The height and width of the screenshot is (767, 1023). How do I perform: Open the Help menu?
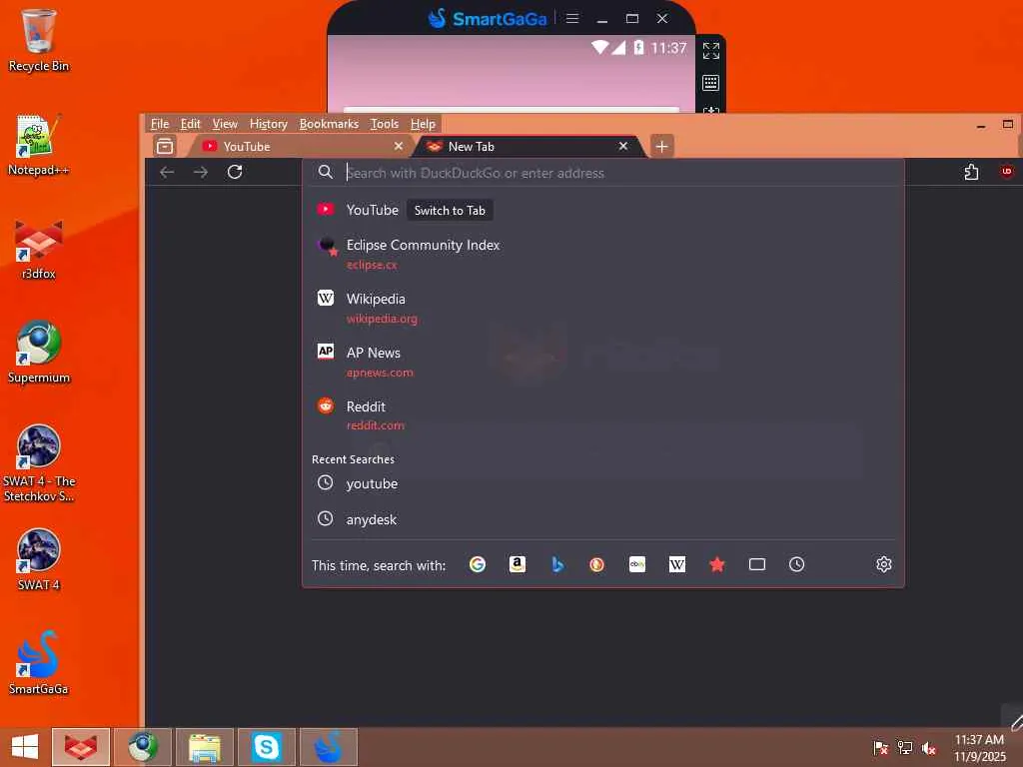[x=423, y=123]
